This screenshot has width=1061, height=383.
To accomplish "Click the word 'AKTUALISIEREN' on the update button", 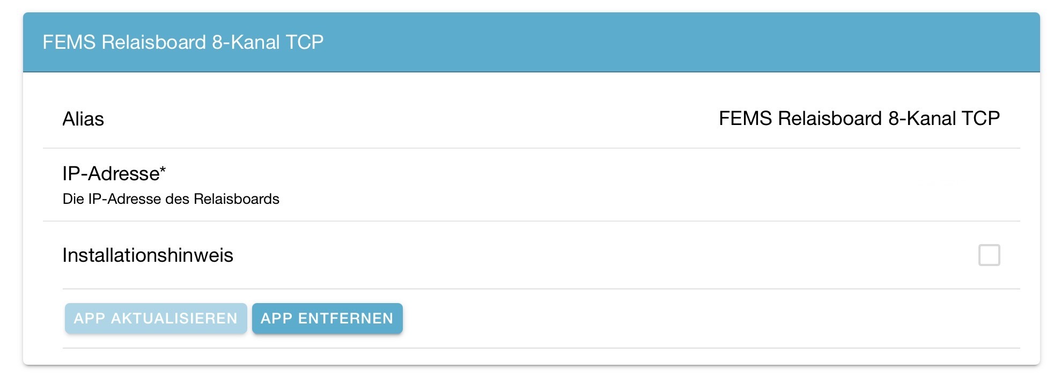I will [x=174, y=319].
